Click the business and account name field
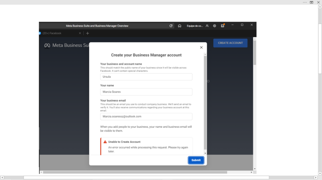Viewport: 322px width, 180px height. [x=146, y=77]
